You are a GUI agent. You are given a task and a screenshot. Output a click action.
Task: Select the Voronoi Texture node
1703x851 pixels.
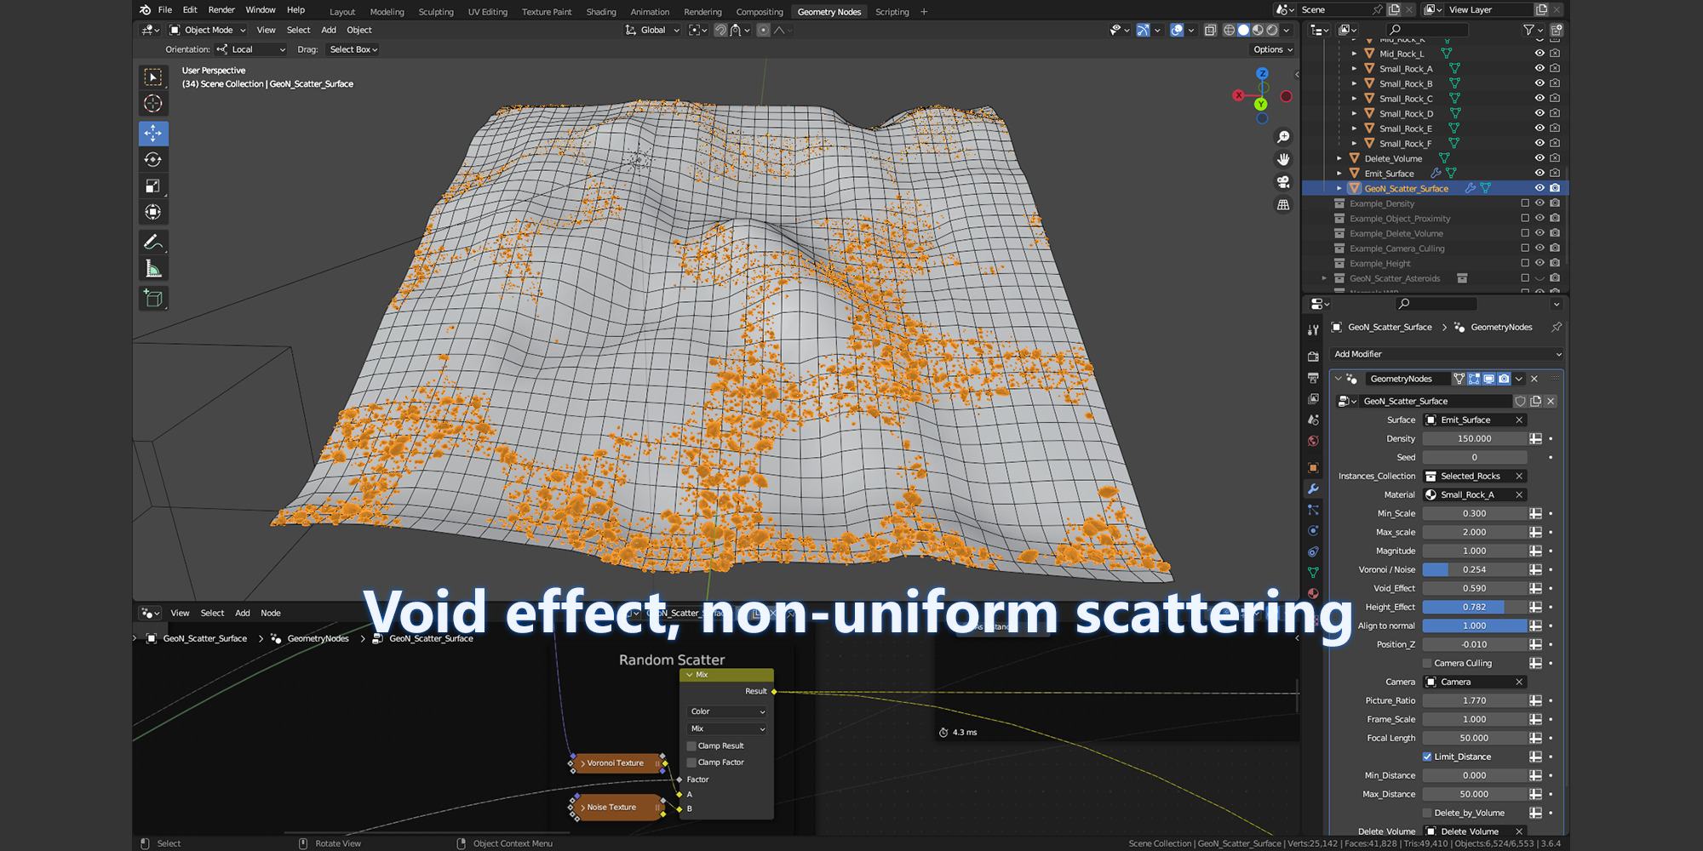(616, 763)
